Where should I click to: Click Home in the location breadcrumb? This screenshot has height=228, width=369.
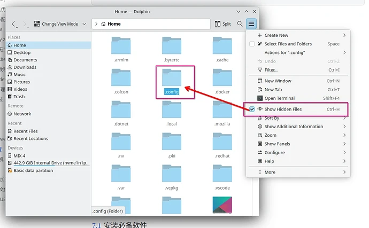(x=114, y=24)
